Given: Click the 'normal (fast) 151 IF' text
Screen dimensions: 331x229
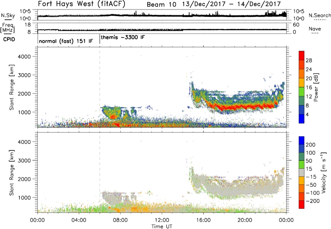Looking at the screenshot, I should tap(66, 41).
